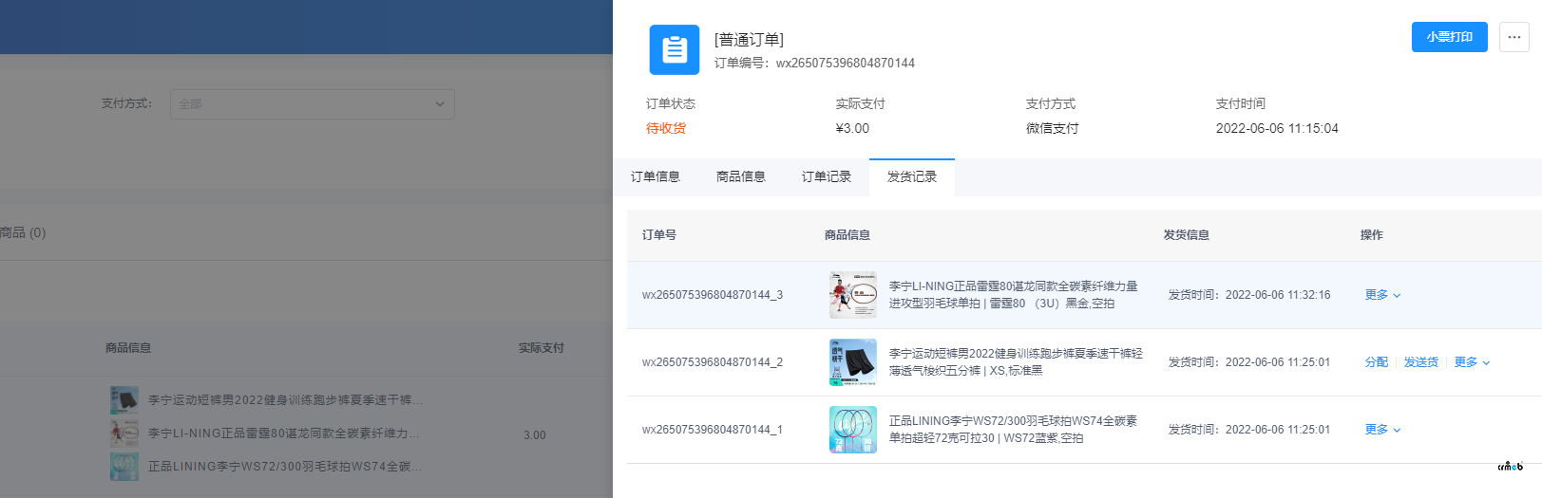1542x498 pixels.
Task: Click 发送货 link for shorts order
Action: tap(1421, 362)
